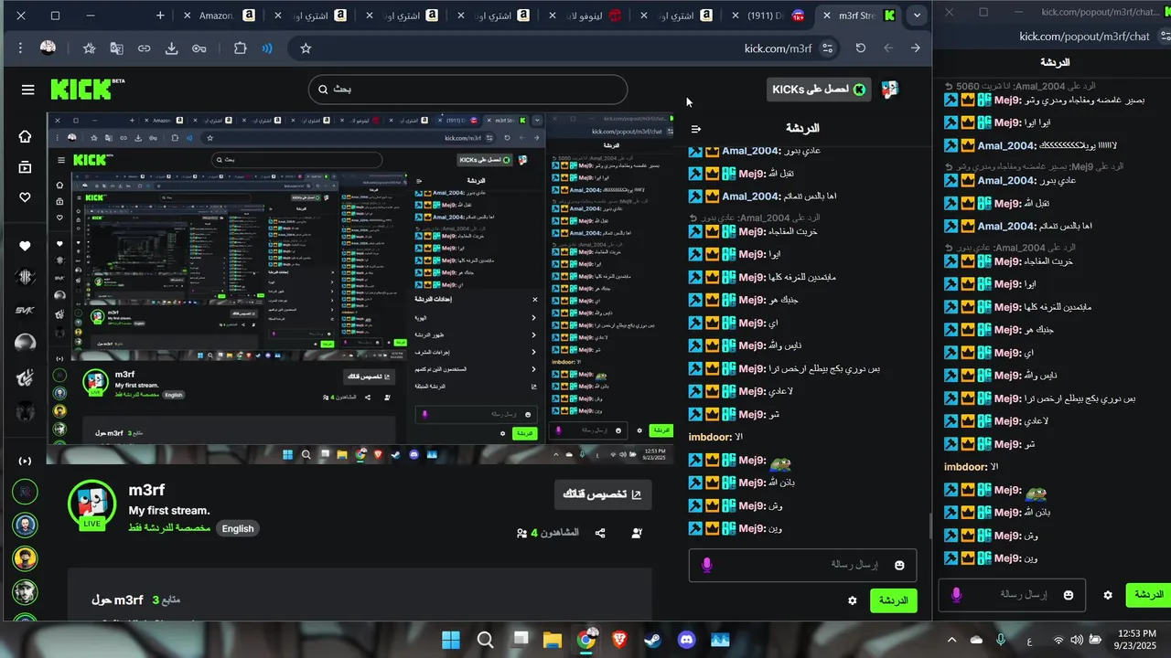Viewport: 1171px width, 658px height.
Task: Click the share icon below the stream
Action: click(600, 533)
